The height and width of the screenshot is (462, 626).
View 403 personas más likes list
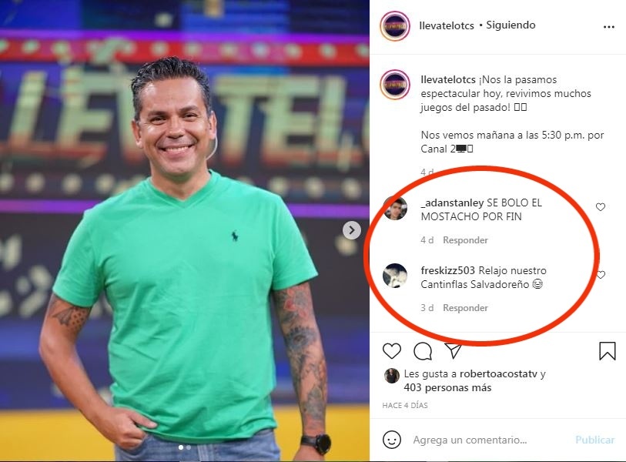click(x=447, y=388)
